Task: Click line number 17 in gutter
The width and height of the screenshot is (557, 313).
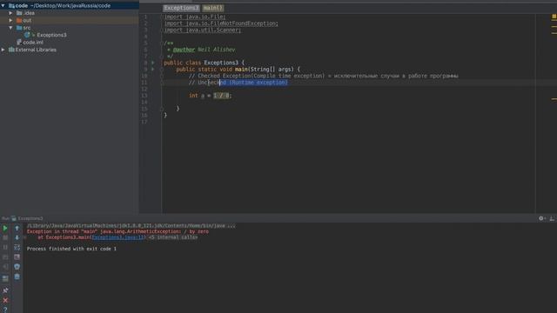Action: tap(144, 122)
